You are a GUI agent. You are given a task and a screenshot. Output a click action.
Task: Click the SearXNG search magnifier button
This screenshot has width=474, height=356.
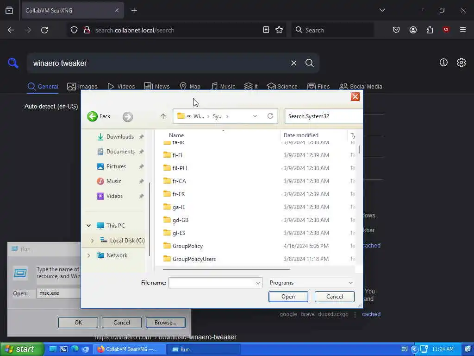[309, 63]
